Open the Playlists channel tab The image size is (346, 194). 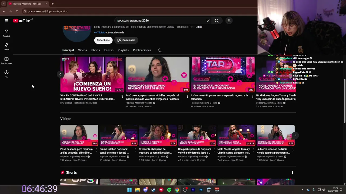(123, 50)
